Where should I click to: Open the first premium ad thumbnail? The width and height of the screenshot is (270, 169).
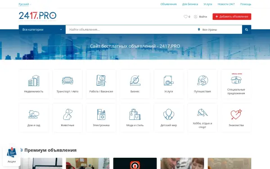pyautogui.click(x=40, y=163)
